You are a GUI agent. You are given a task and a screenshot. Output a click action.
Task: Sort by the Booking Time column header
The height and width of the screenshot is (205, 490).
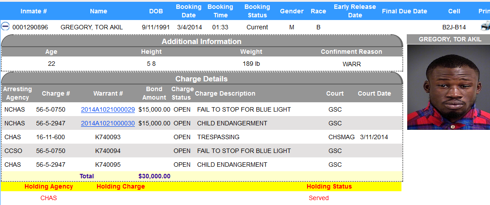(220, 11)
